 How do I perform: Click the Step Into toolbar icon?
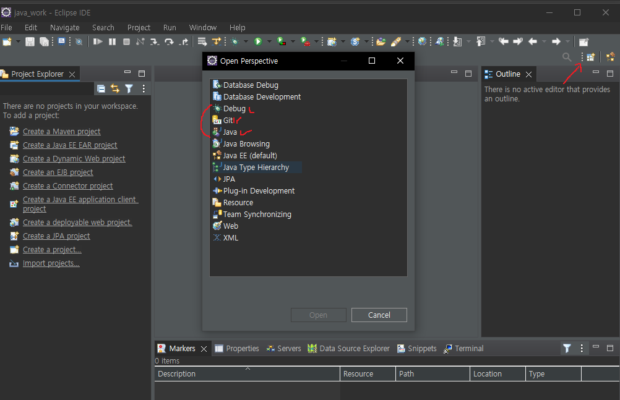tap(155, 41)
